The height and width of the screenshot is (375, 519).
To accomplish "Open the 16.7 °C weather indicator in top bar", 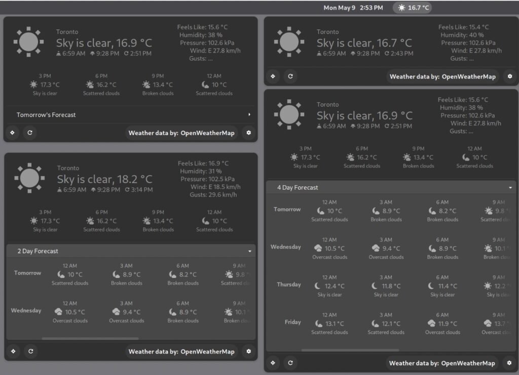I will pos(413,8).
